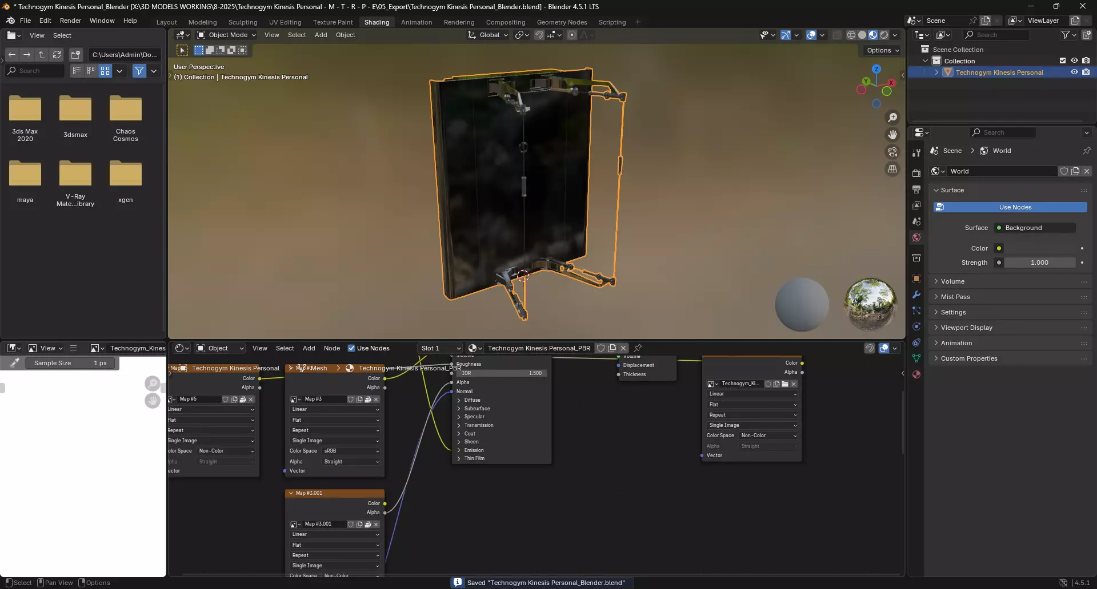Enable the Use Nodes checkbox in node editor
The width and height of the screenshot is (1097, 589).
point(351,348)
